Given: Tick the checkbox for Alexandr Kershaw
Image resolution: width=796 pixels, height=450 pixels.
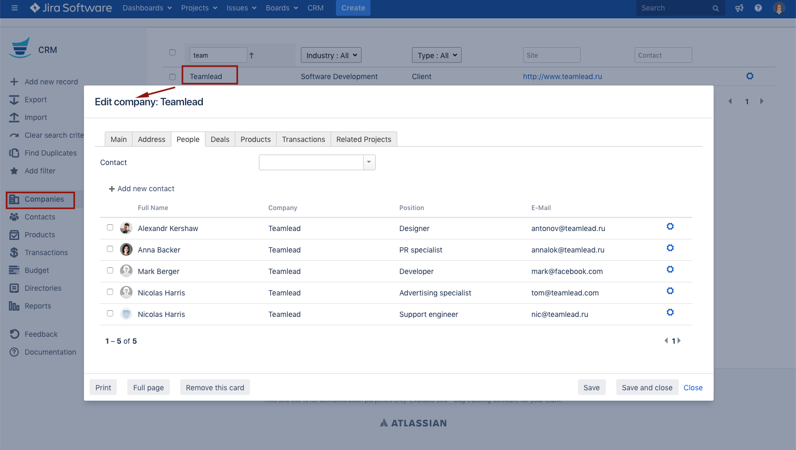Looking at the screenshot, I should (x=110, y=227).
